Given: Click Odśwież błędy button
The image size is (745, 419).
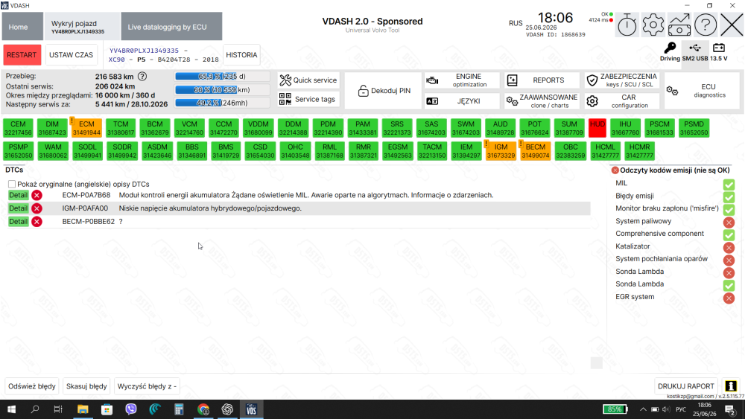Looking at the screenshot, I should 32,386.
